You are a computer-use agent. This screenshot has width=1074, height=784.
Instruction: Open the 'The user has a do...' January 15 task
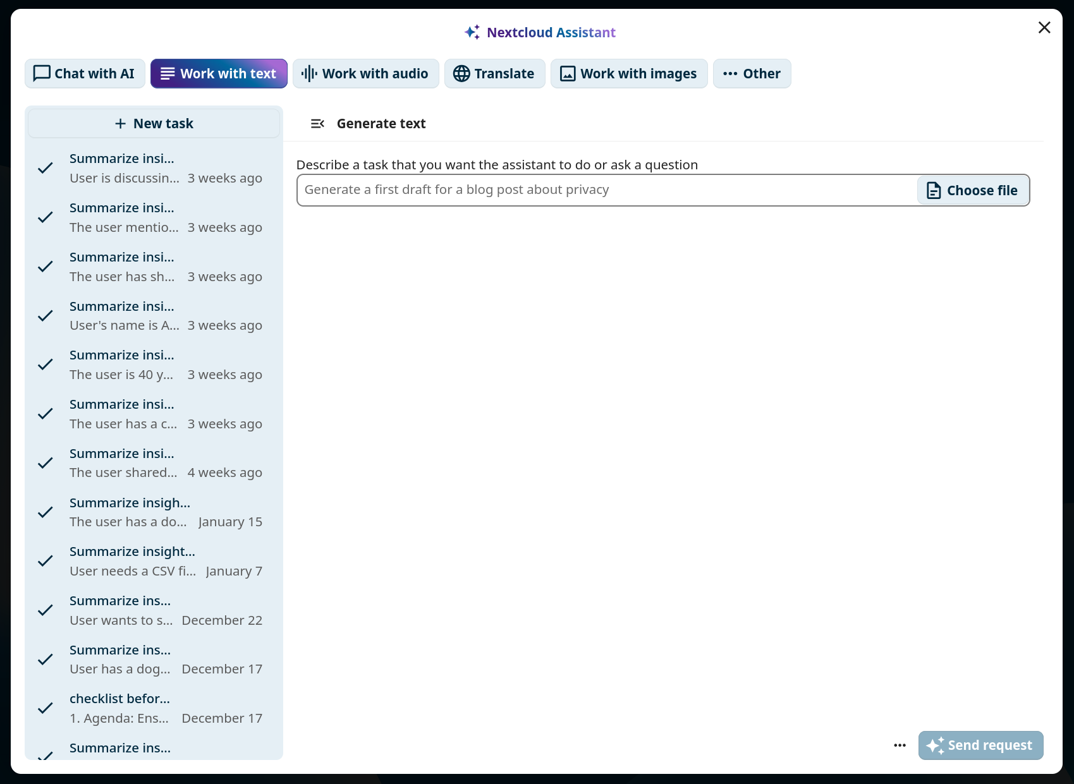click(154, 512)
